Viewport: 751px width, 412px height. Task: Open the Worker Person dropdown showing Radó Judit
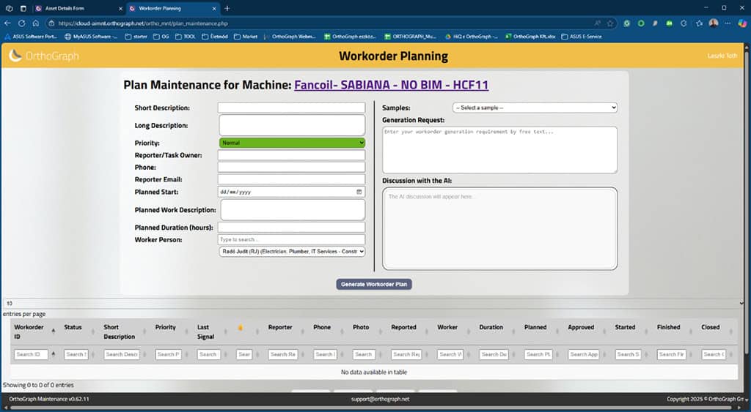(292, 251)
